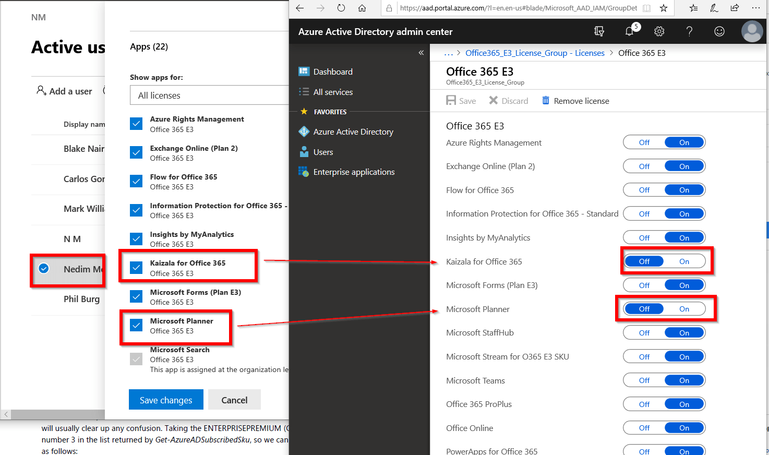769x455 pixels.
Task: Add page to favorites star icon
Action: [x=664, y=8]
